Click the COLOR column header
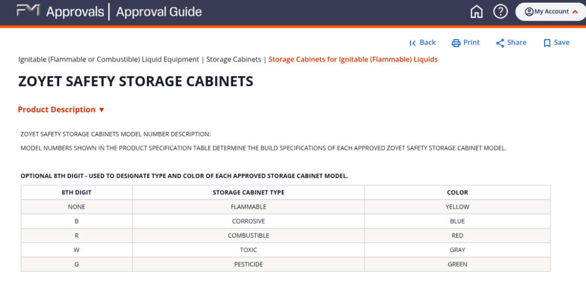The width and height of the screenshot is (586, 286). tap(457, 193)
